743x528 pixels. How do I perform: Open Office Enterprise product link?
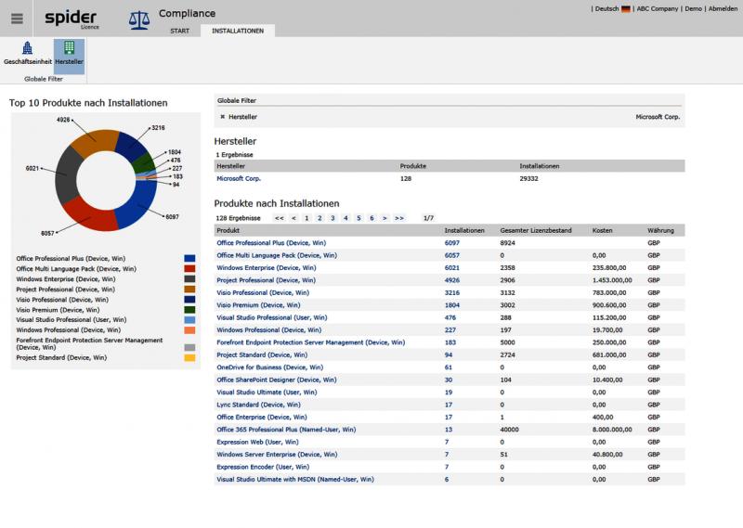pyautogui.click(x=262, y=418)
